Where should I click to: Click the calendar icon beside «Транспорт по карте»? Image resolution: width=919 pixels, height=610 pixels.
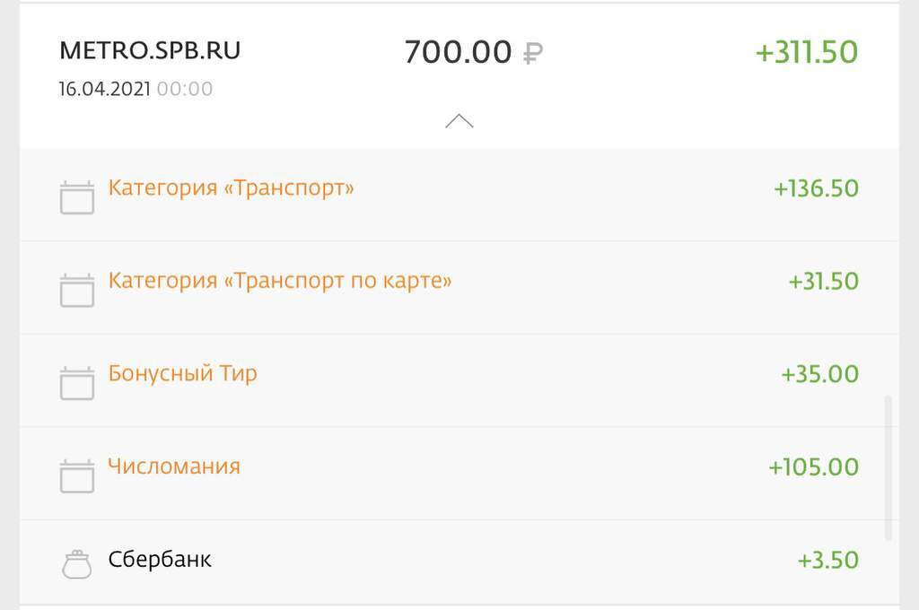pos(77,287)
